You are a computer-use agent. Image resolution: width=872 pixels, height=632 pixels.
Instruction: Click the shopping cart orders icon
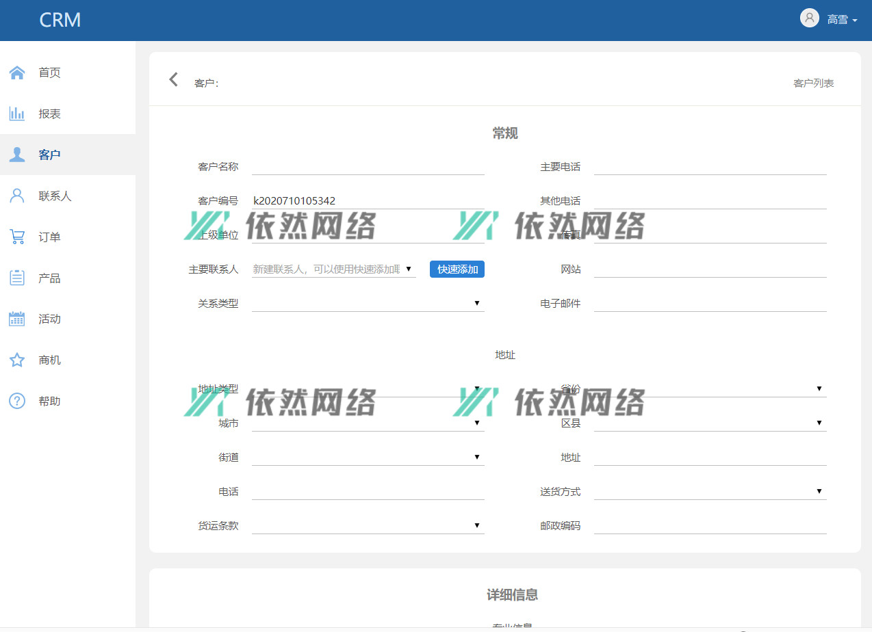click(17, 237)
